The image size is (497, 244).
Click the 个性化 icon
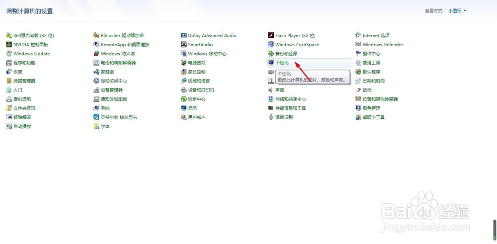coord(271,63)
